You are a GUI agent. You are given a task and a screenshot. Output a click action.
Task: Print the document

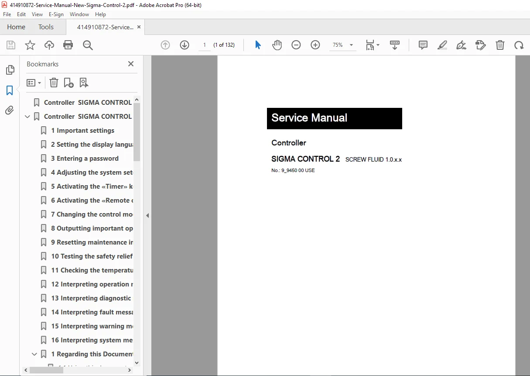pyautogui.click(x=68, y=45)
